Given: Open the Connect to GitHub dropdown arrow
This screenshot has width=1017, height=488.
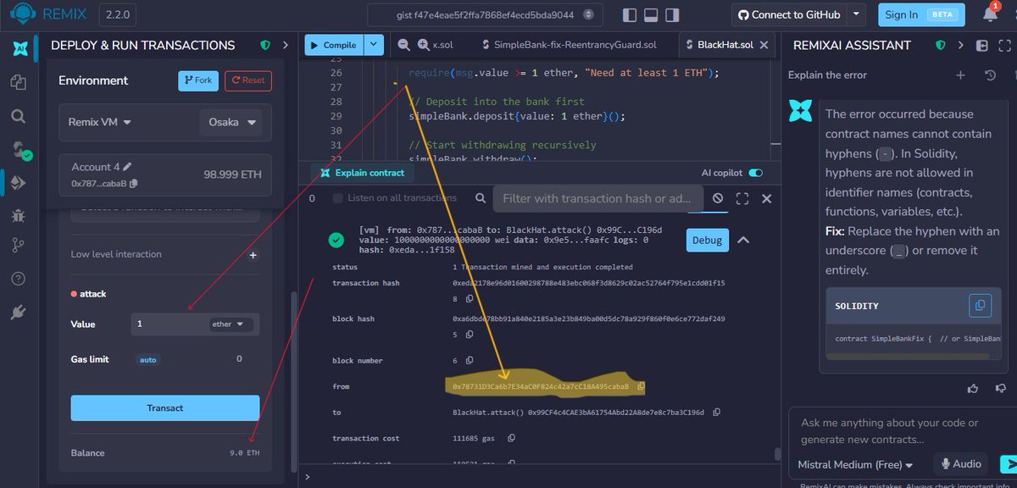Looking at the screenshot, I should point(857,14).
